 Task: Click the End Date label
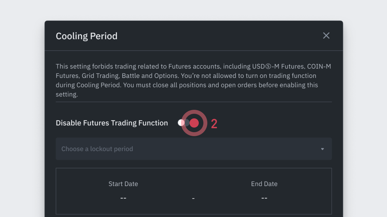(x=264, y=184)
